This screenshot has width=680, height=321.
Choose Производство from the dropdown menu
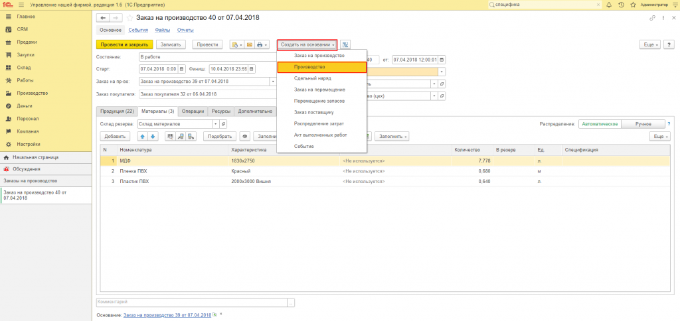tap(322, 67)
